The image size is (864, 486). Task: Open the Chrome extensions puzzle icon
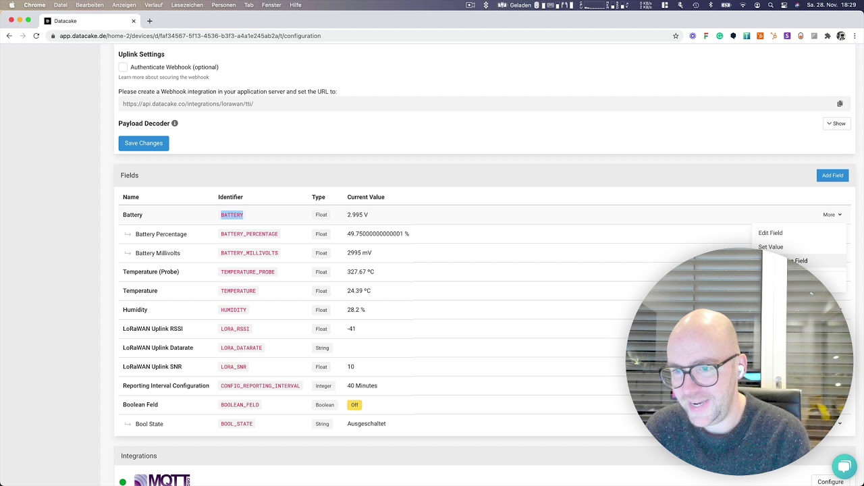tap(828, 36)
